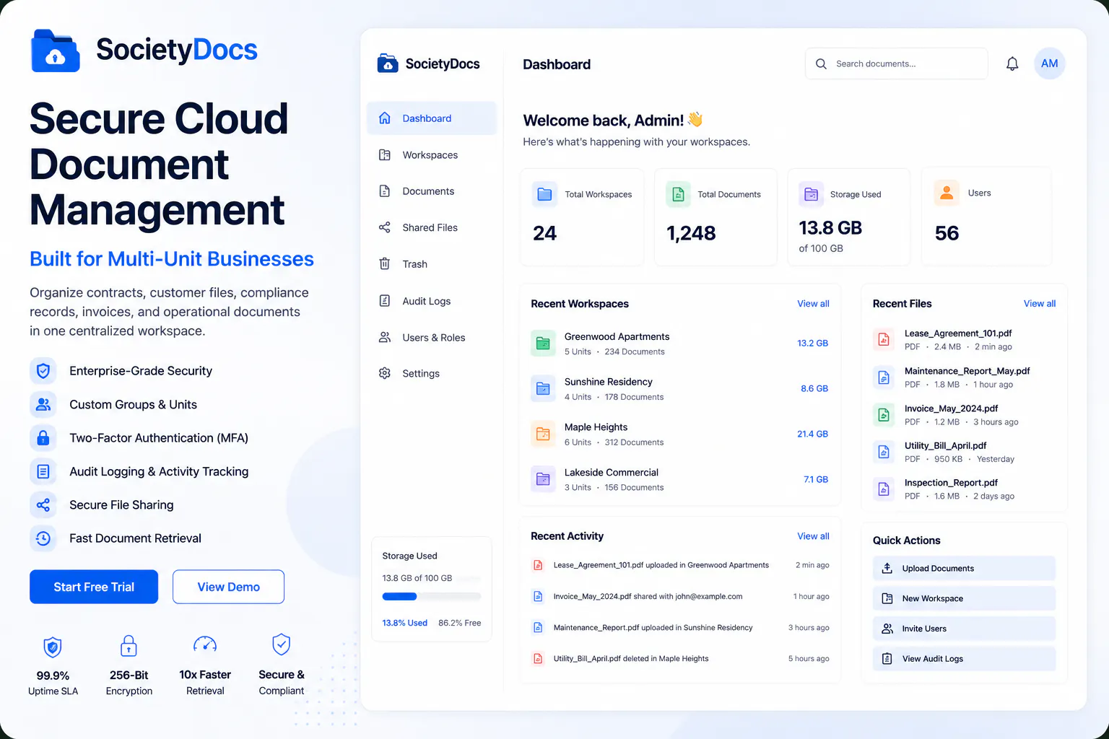This screenshot has width=1109, height=739.
Task: Click the Secure File Sharing share icon
Action: point(43,505)
